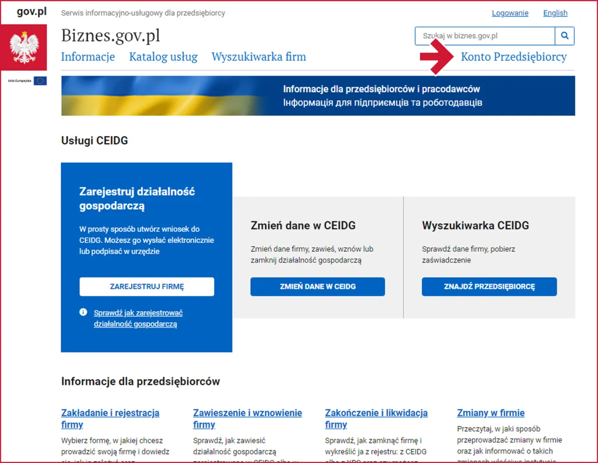Viewport: 598px width, 463px height.
Task: Click the magnifier icon to search
Action: tap(565, 36)
